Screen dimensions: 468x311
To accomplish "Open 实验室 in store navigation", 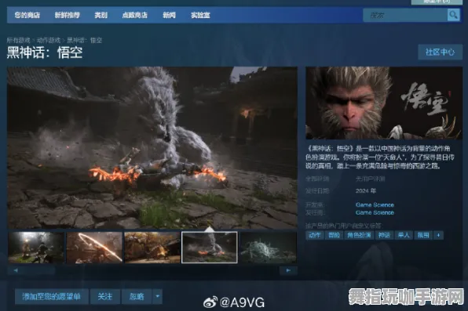I will point(200,15).
